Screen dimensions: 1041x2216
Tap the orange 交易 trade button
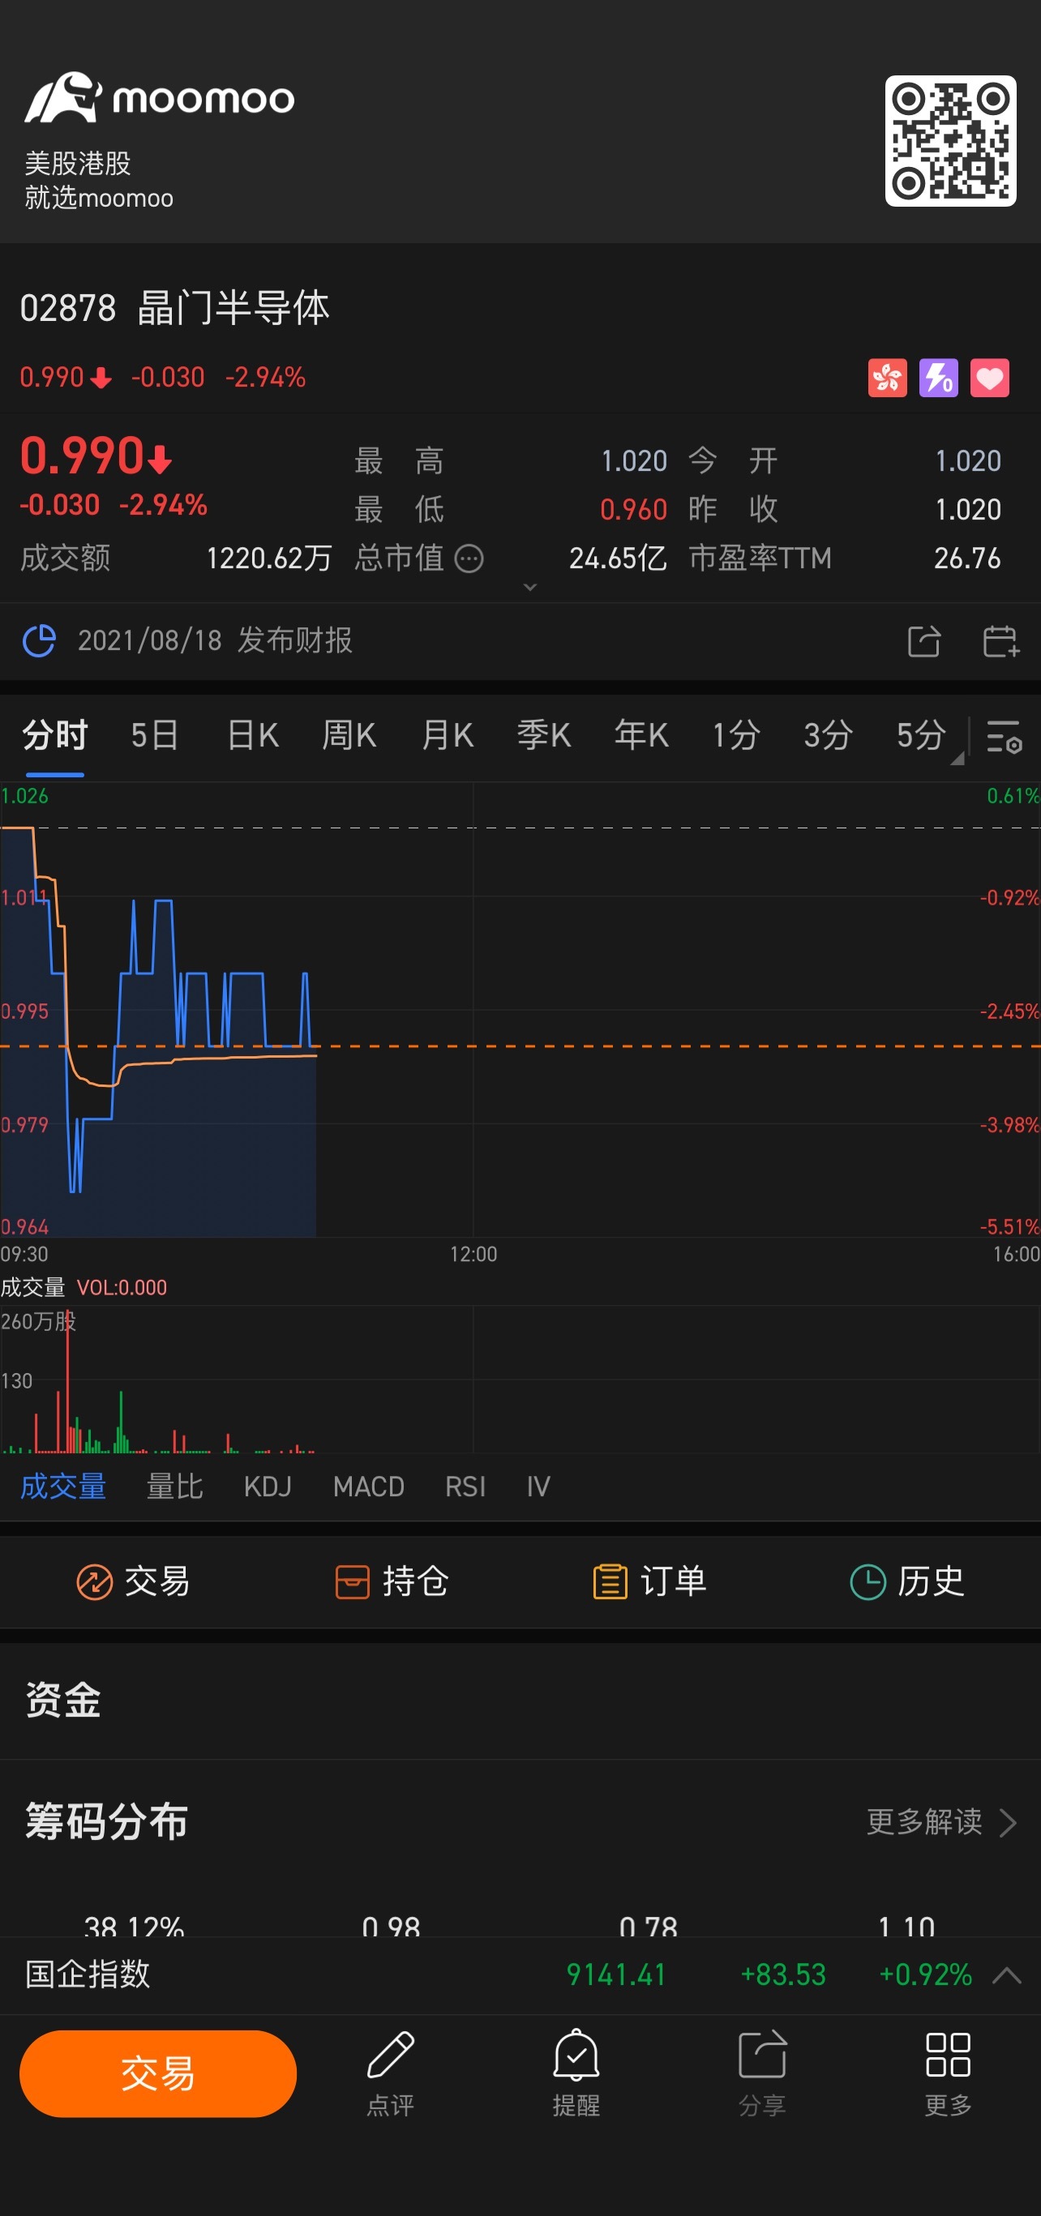[x=158, y=2073]
